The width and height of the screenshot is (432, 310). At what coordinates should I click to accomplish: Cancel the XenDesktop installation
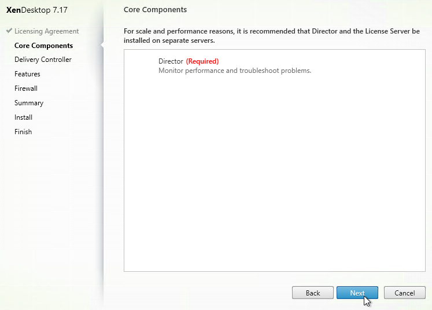click(404, 293)
